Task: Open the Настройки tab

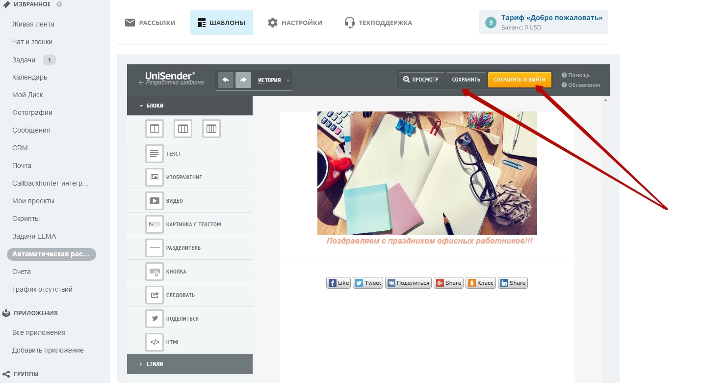Action: 295,23
